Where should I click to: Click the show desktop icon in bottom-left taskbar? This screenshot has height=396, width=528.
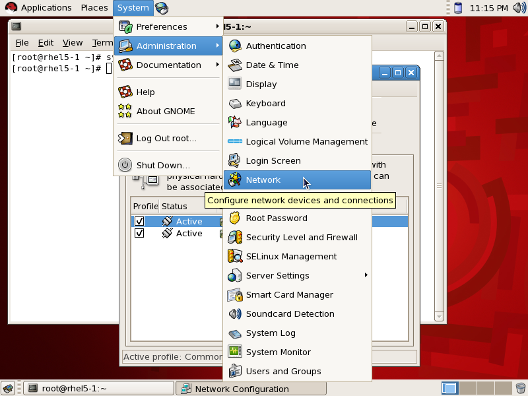coord(7,388)
